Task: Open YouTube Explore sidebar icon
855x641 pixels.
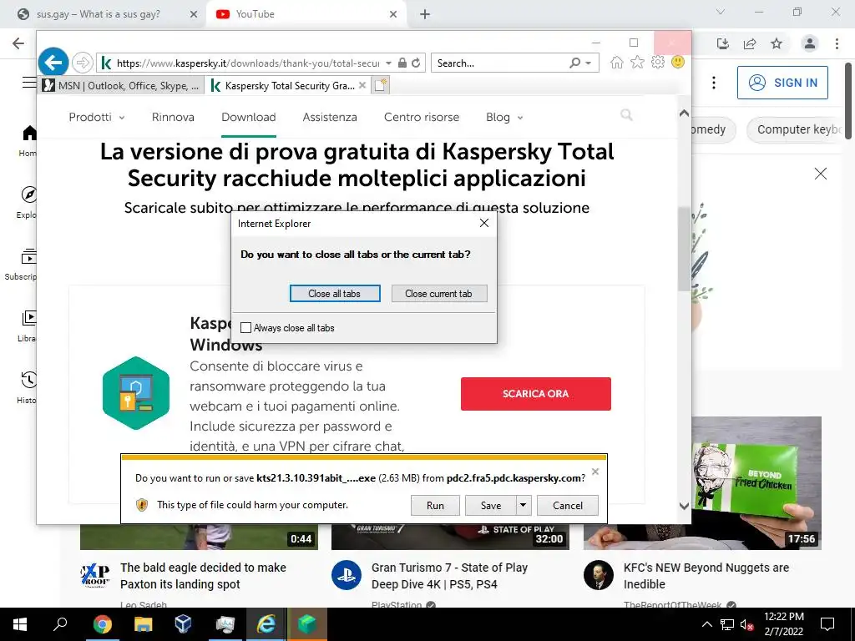Action: point(29,194)
